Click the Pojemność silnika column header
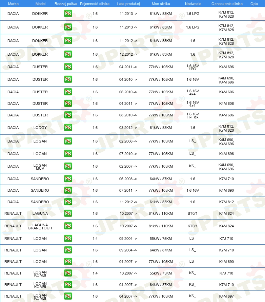This screenshot has width=265, height=302. click(95, 4)
